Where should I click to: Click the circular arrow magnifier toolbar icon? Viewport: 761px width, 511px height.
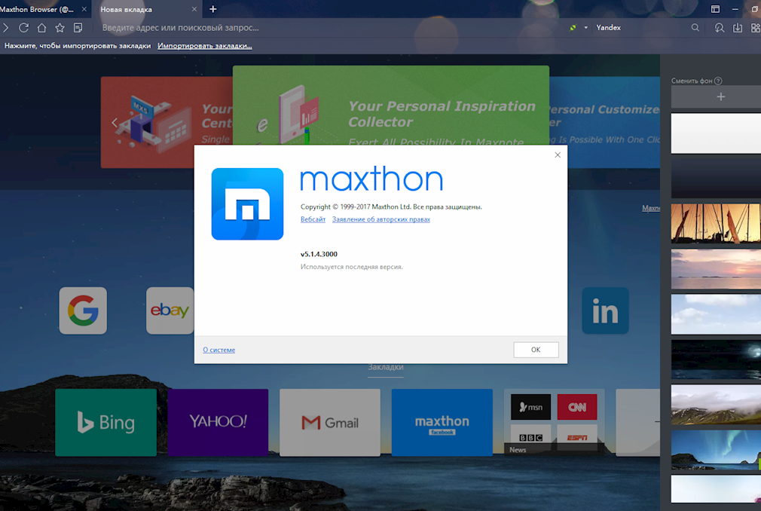720,28
